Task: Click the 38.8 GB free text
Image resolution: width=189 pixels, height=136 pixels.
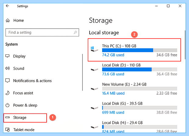Action: 167,112
